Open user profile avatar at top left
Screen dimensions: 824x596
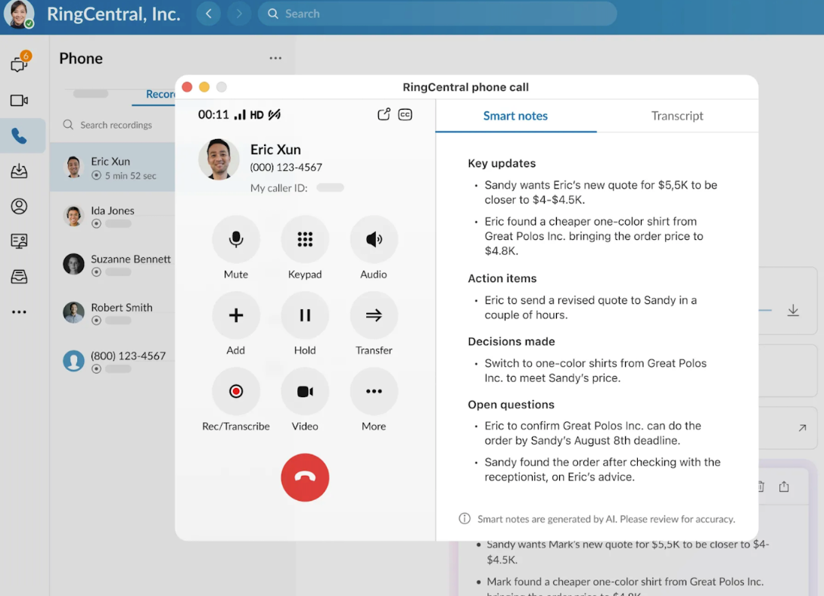pyautogui.click(x=20, y=14)
